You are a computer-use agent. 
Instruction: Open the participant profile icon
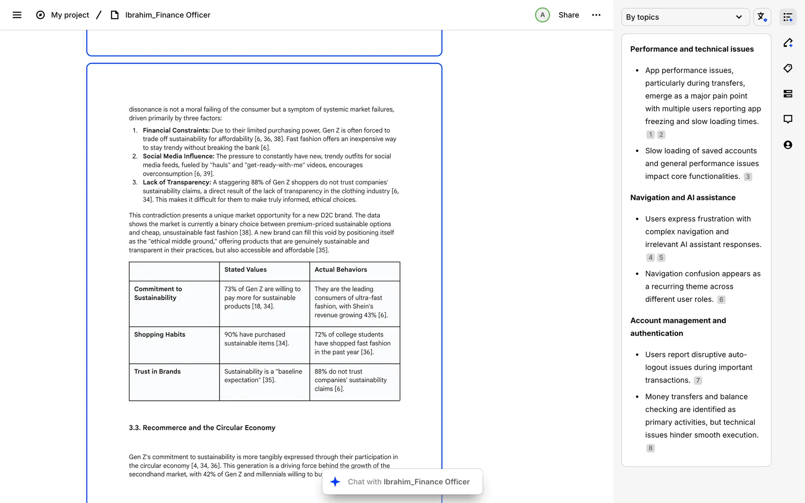788,145
